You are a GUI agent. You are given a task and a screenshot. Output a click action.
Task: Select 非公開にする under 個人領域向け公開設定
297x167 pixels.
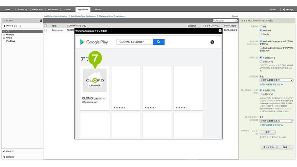[x=261, y=90]
